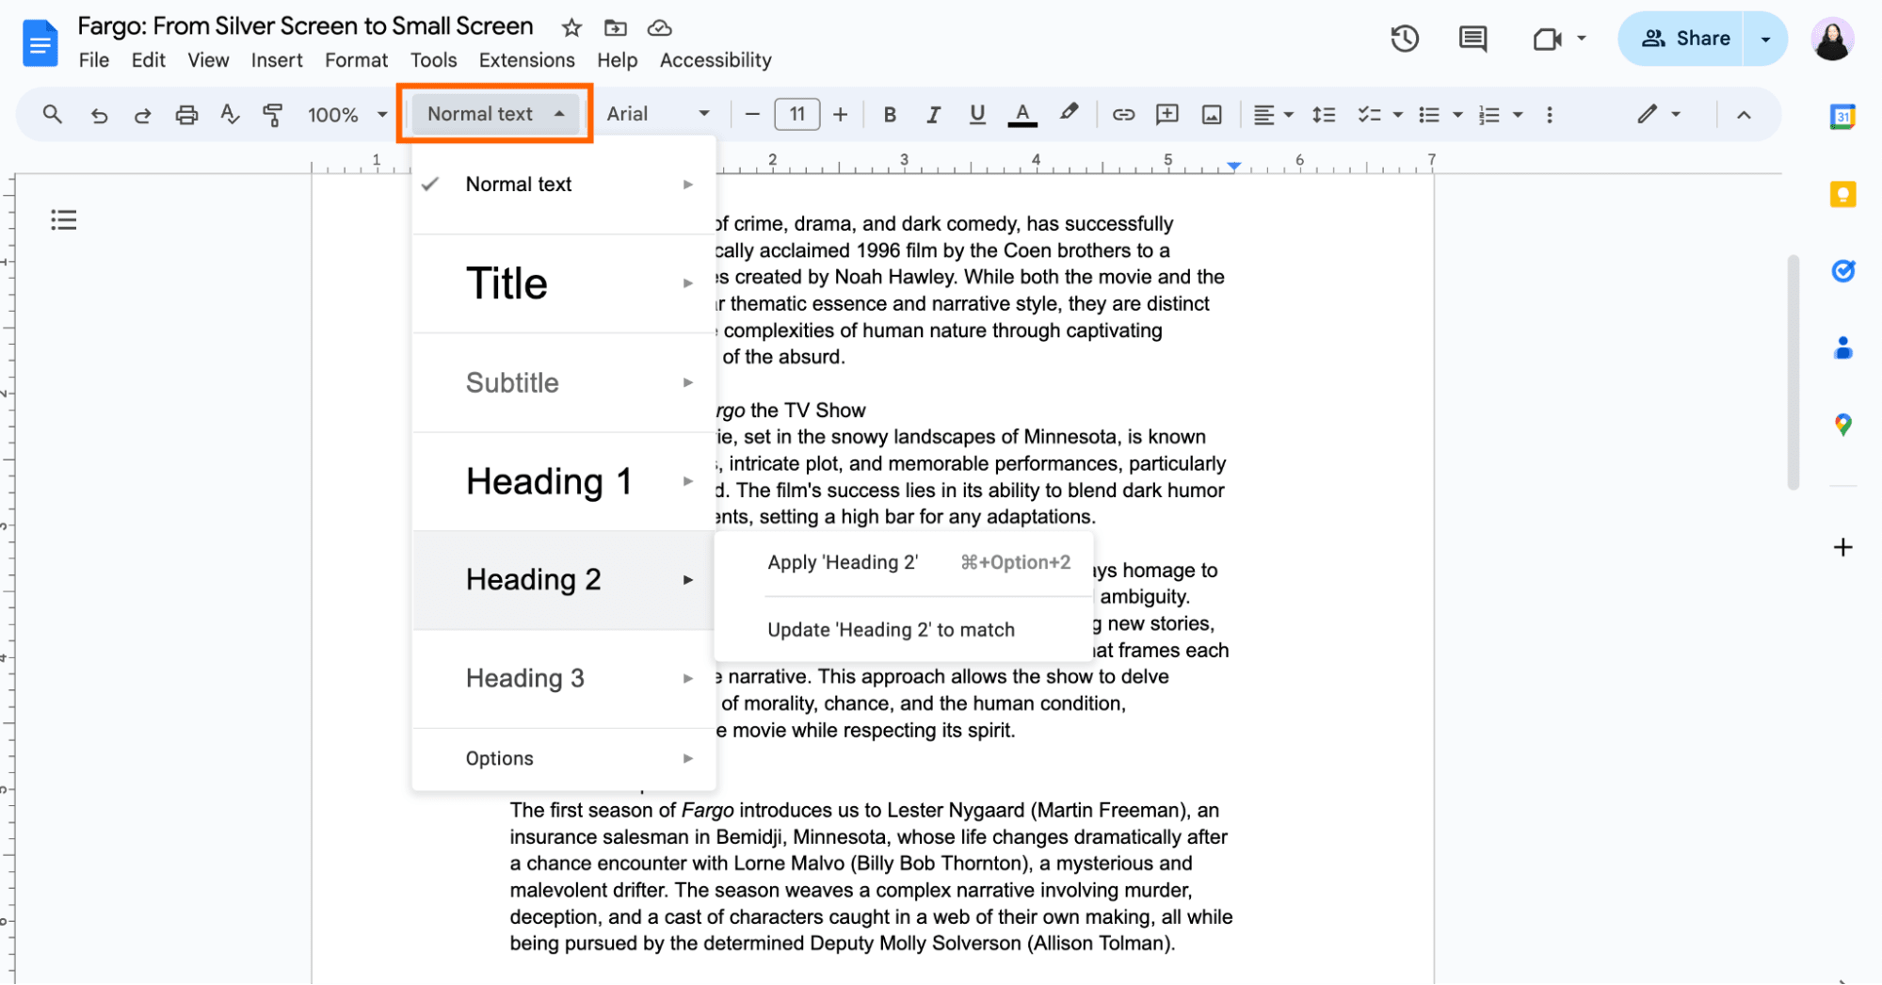Activate the paint format tool
Image resolution: width=1882 pixels, height=985 pixels.
pyautogui.click(x=273, y=115)
